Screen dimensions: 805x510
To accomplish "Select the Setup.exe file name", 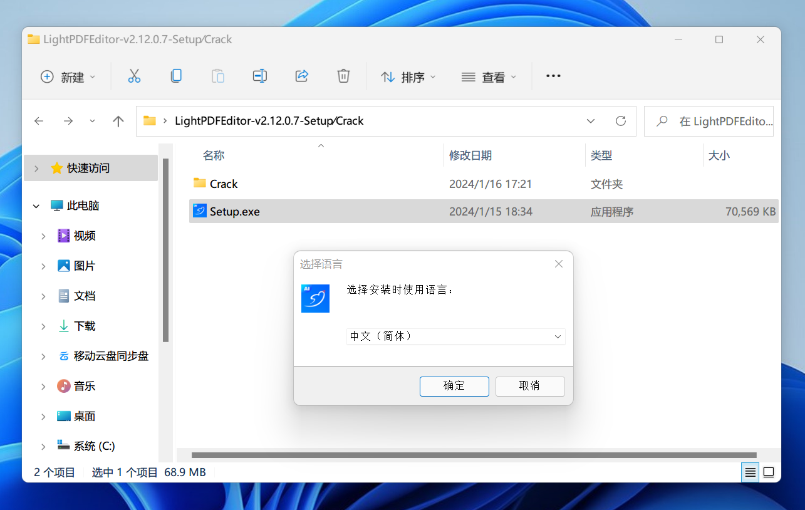I will [x=235, y=212].
